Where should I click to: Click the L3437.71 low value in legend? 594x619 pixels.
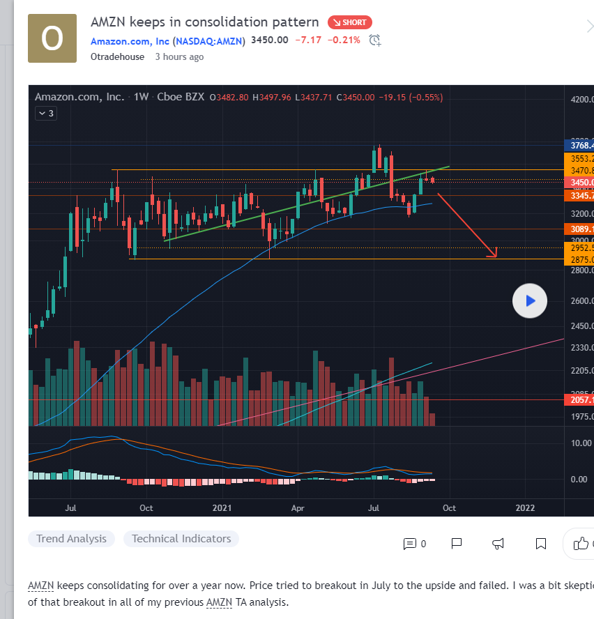pyautogui.click(x=314, y=98)
